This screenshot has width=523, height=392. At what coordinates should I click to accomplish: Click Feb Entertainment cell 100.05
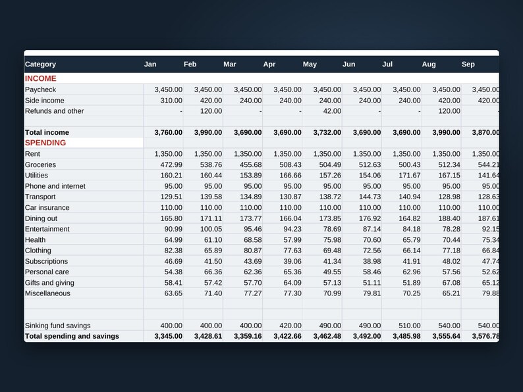(203, 229)
